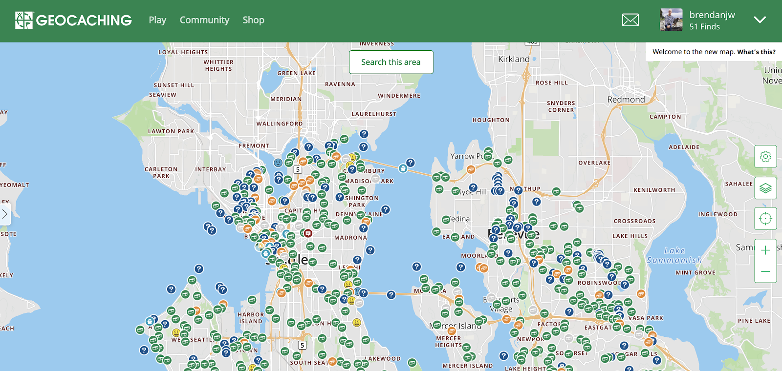Select the gray disabled cache at Madison Park
Image resolution: width=782 pixels, height=371 pixels.
[x=375, y=179]
